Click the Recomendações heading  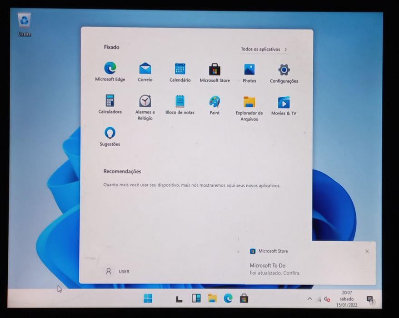(122, 171)
